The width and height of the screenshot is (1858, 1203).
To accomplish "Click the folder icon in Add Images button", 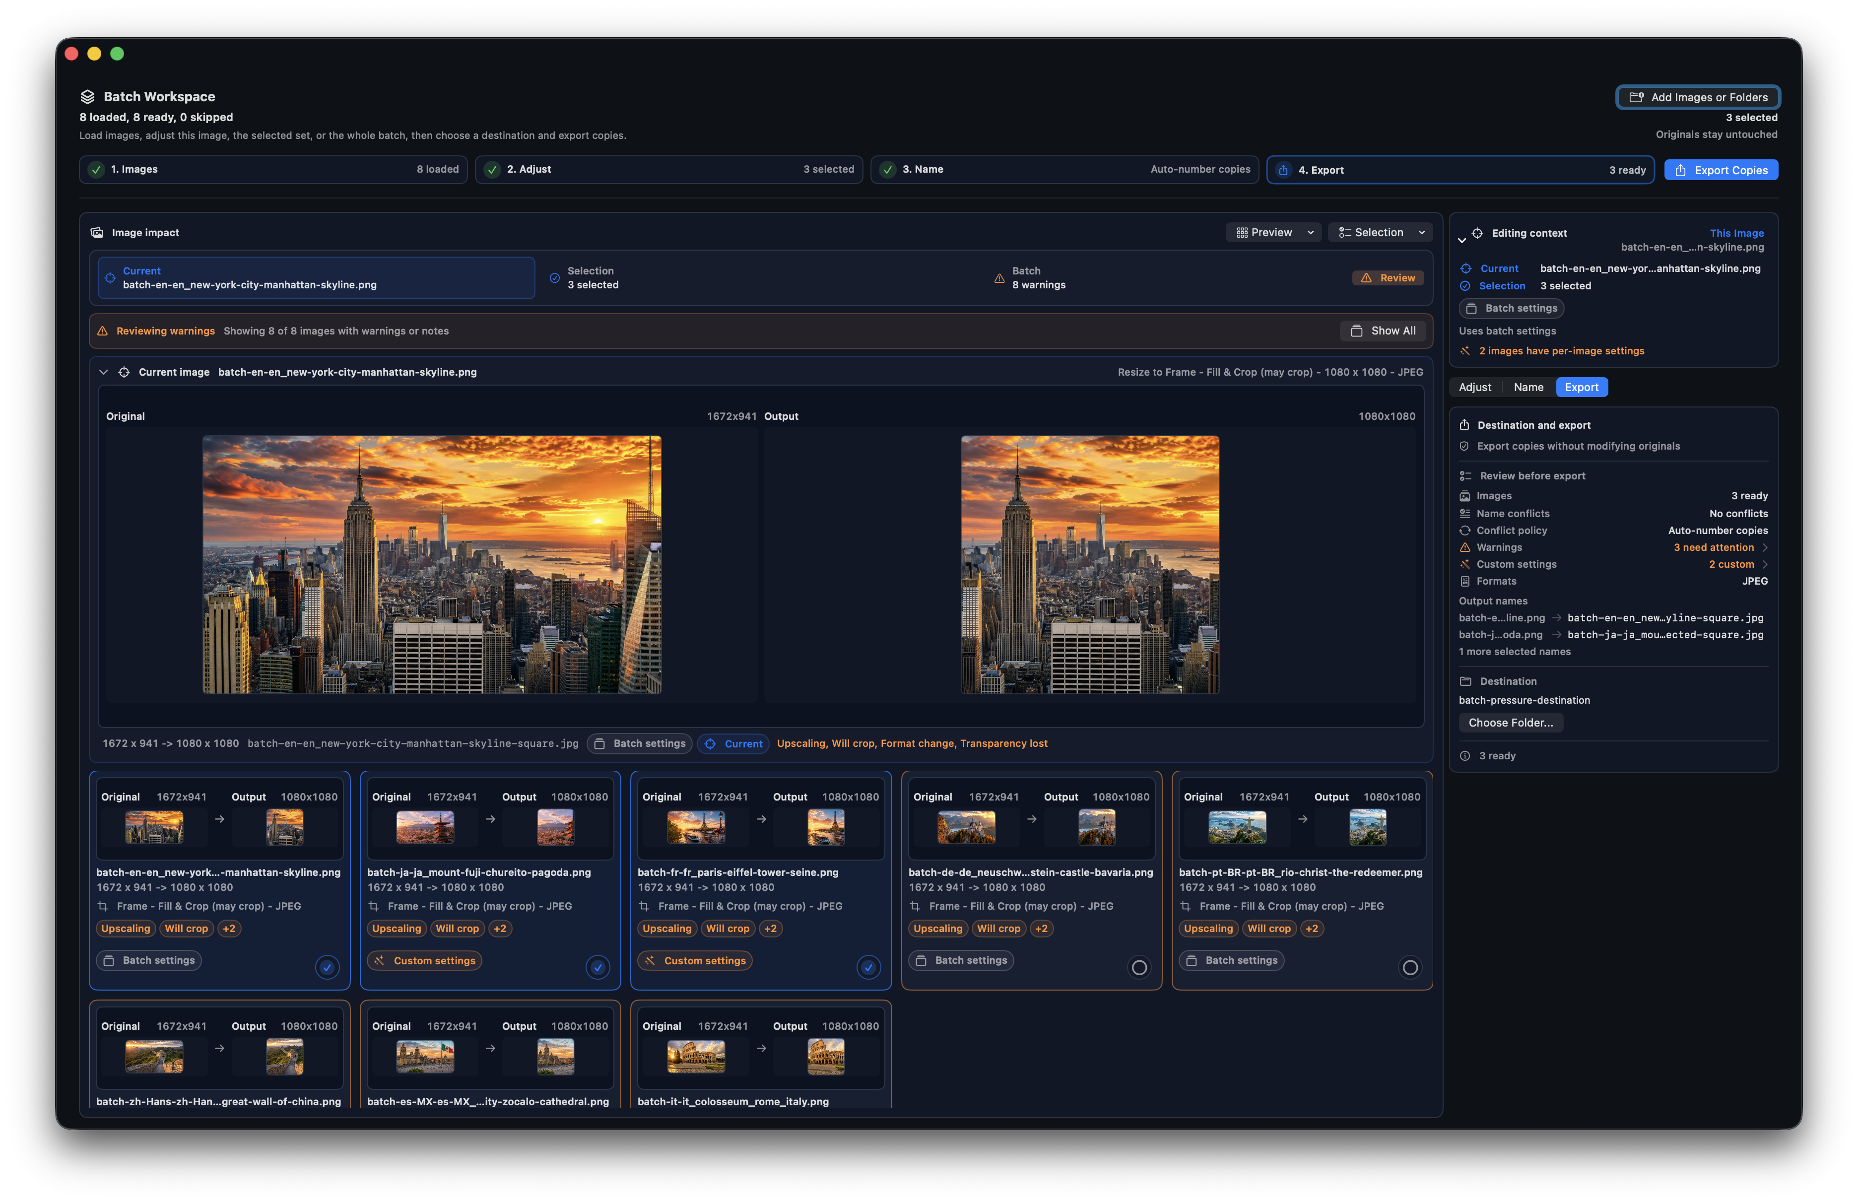I will pos(1636,98).
